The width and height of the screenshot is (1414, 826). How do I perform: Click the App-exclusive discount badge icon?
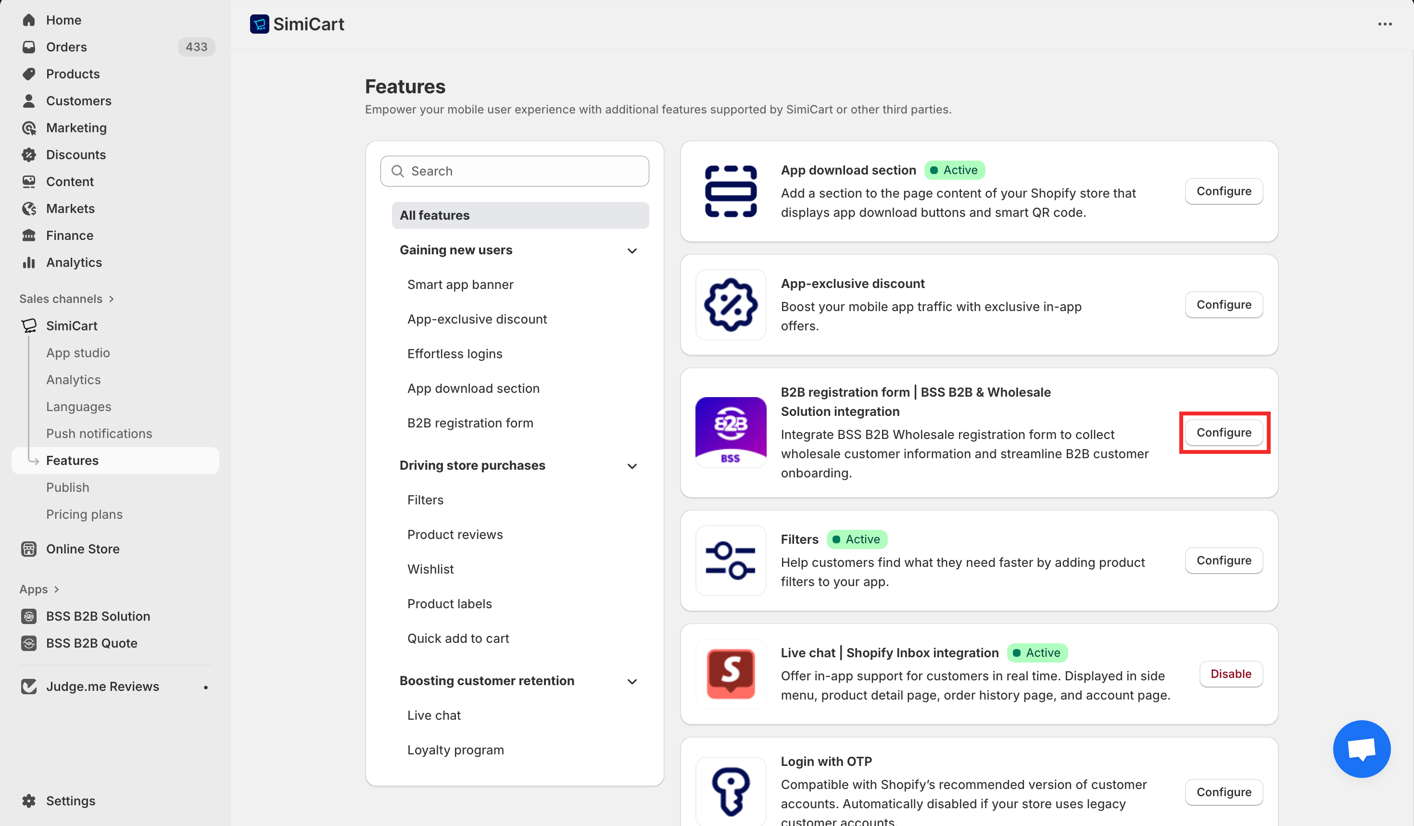click(730, 304)
